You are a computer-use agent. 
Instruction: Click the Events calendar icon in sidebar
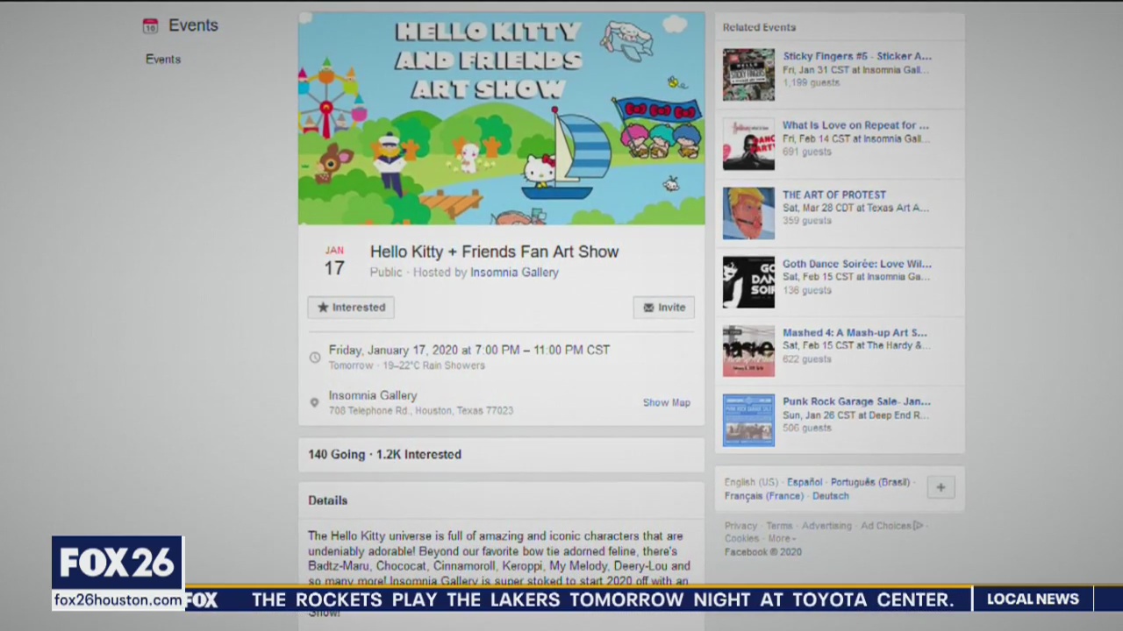(x=150, y=26)
